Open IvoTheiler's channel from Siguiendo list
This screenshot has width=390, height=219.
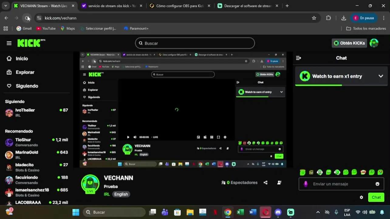tap(36, 113)
